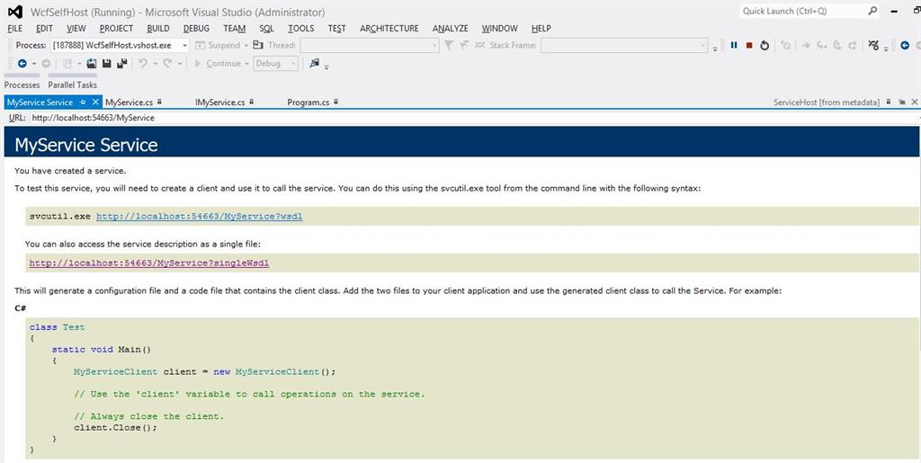Image resolution: width=921 pixels, height=463 pixels.
Task: Click the New Project toolbar icon
Action: tap(67, 63)
